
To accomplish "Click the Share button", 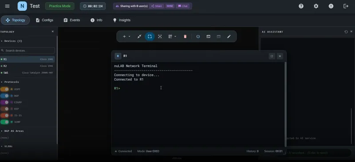I will click(157, 6).
